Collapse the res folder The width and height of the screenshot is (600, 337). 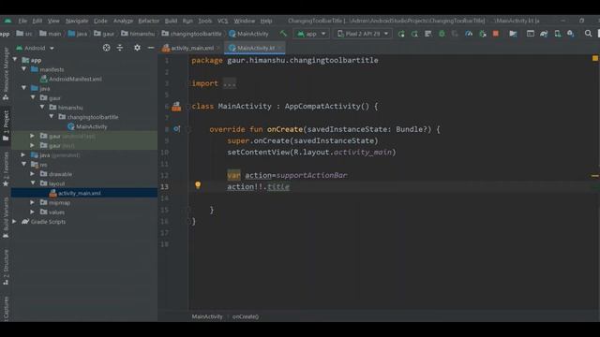pyautogui.click(x=24, y=165)
